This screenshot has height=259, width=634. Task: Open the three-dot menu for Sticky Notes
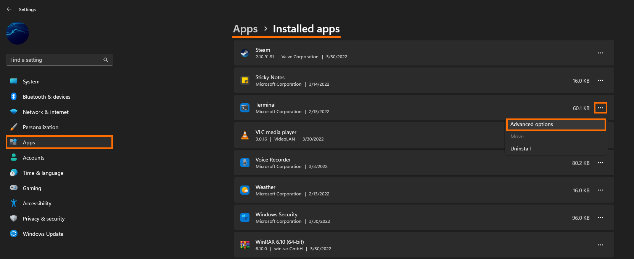pyautogui.click(x=600, y=80)
